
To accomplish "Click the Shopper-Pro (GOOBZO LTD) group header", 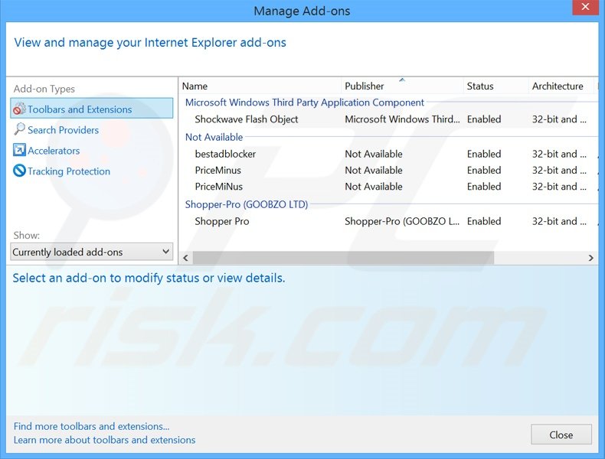I will click(x=247, y=204).
